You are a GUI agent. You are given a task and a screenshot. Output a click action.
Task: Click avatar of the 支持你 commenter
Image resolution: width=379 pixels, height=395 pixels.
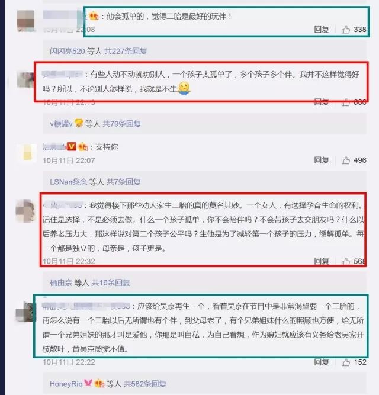(x=27, y=152)
